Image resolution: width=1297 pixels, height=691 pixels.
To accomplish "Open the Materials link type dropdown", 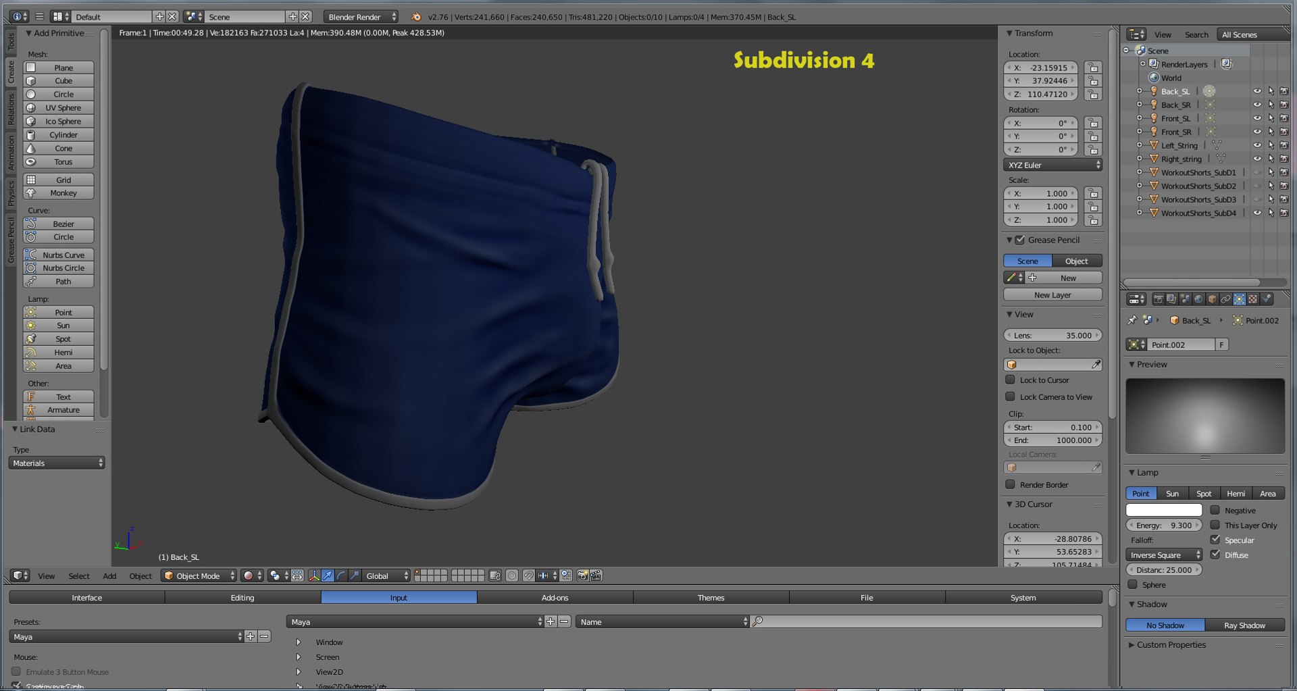I will 57,463.
